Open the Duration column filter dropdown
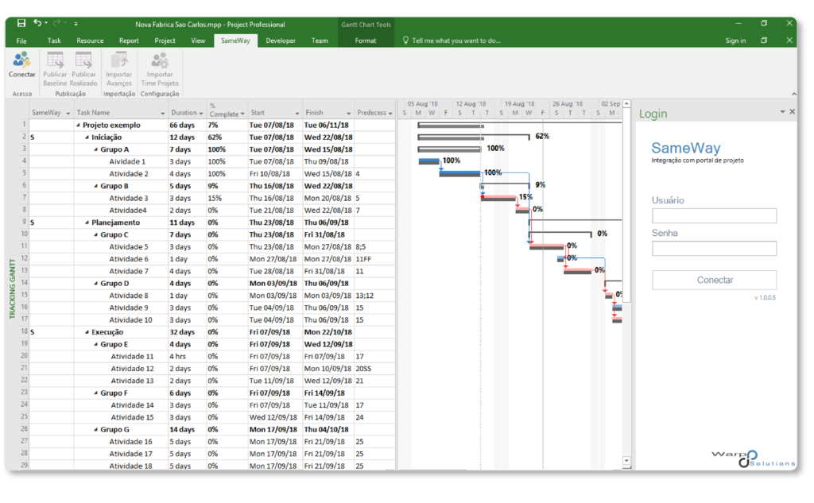The image size is (814, 503). click(x=201, y=114)
